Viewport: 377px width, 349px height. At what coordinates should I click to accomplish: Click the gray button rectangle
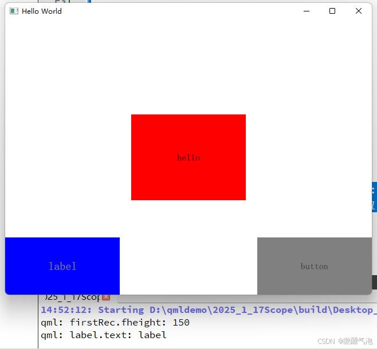[x=315, y=266]
